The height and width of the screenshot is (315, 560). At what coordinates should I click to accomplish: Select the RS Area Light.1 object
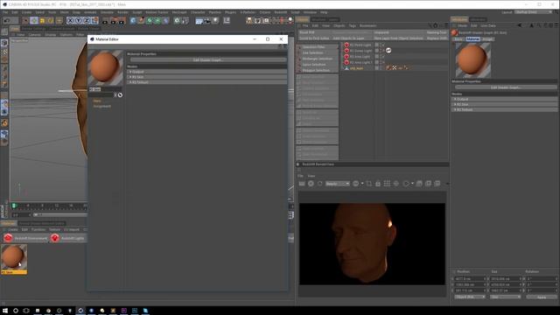[x=361, y=62]
